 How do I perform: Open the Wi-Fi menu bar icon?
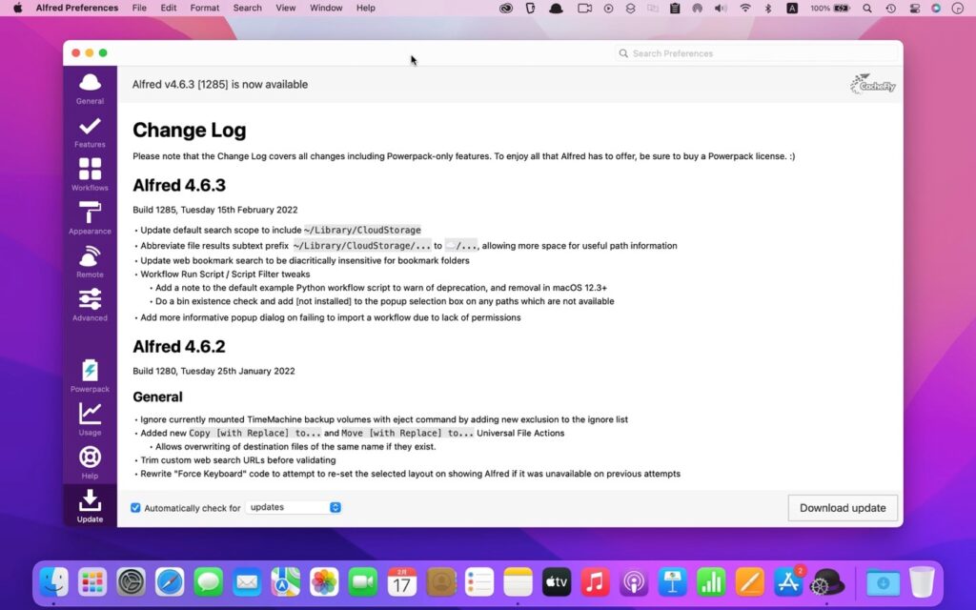[x=745, y=8]
